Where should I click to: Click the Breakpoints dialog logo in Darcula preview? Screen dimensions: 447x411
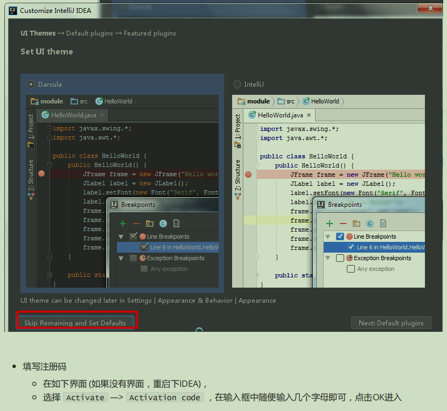[x=114, y=205]
